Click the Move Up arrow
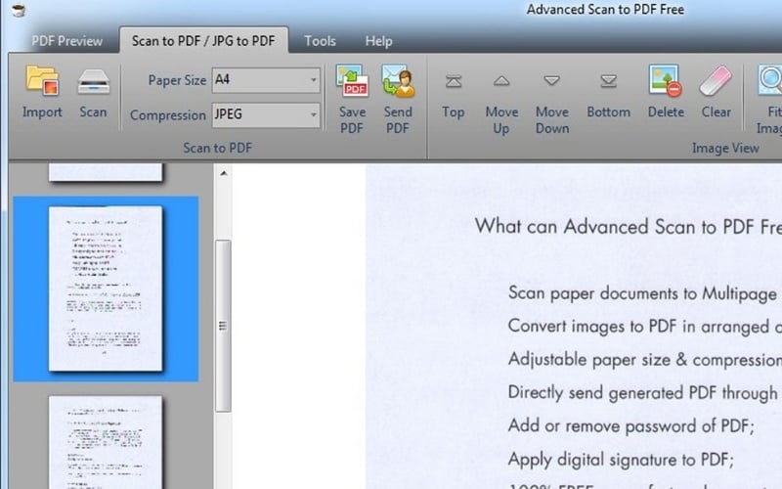 501,81
